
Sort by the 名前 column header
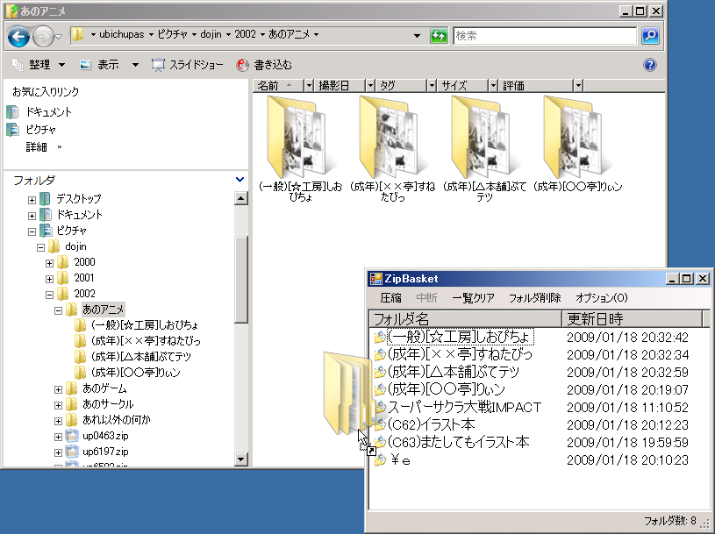[278, 85]
